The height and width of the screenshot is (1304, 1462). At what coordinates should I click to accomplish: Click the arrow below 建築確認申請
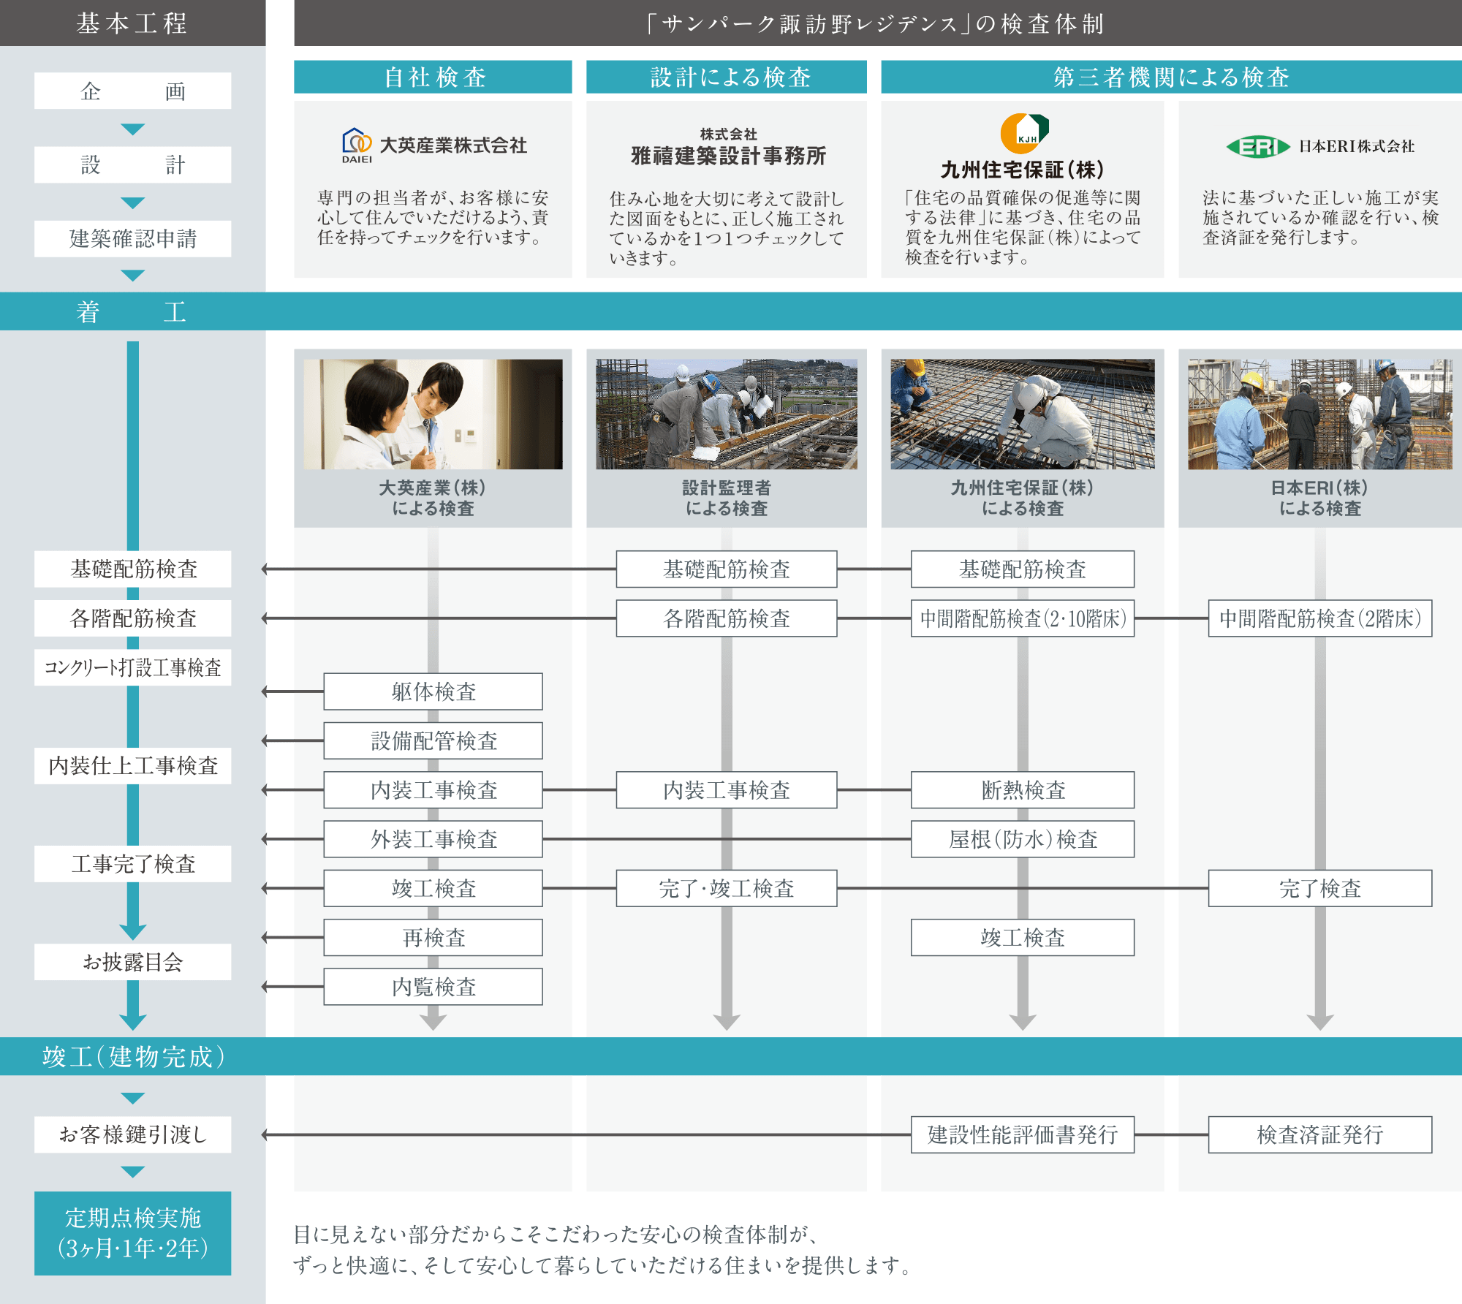pyautogui.click(x=133, y=276)
